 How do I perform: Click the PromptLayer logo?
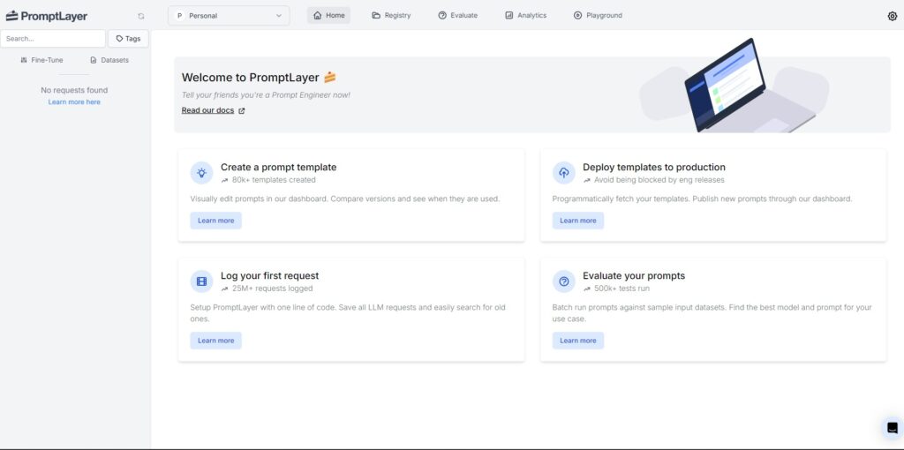click(x=47, y=16)
